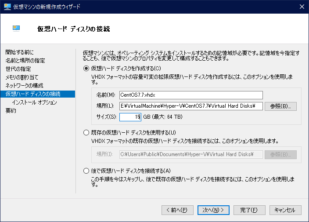
Task: Go back with the < 前へ(P) button
Action: coord(177,210)
